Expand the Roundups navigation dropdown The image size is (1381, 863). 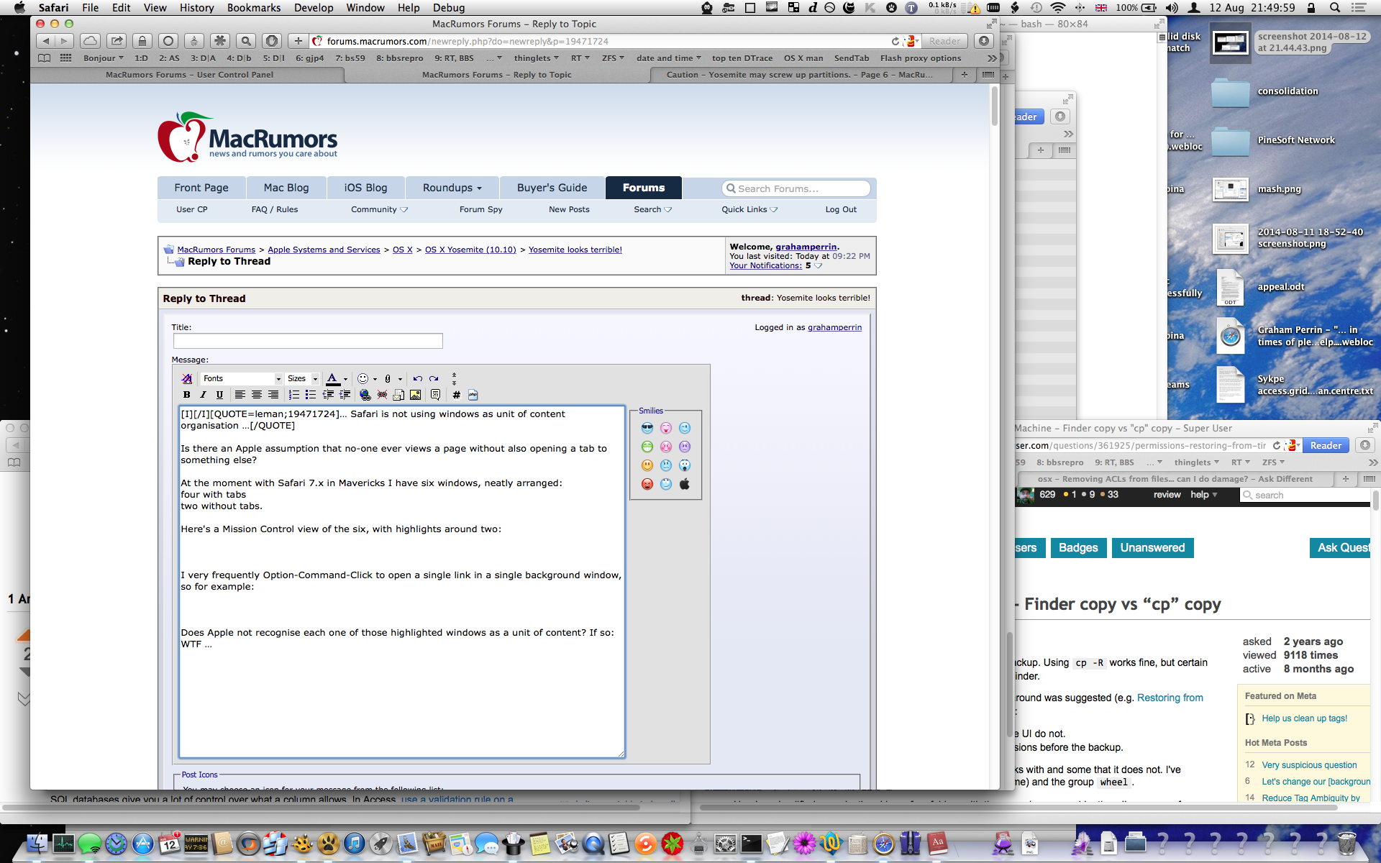(452, 188)
